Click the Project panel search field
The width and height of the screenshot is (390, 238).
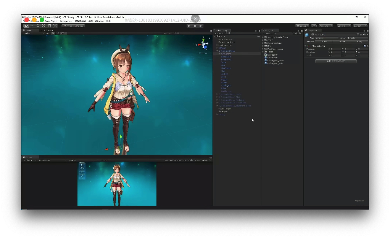(284, 33)
